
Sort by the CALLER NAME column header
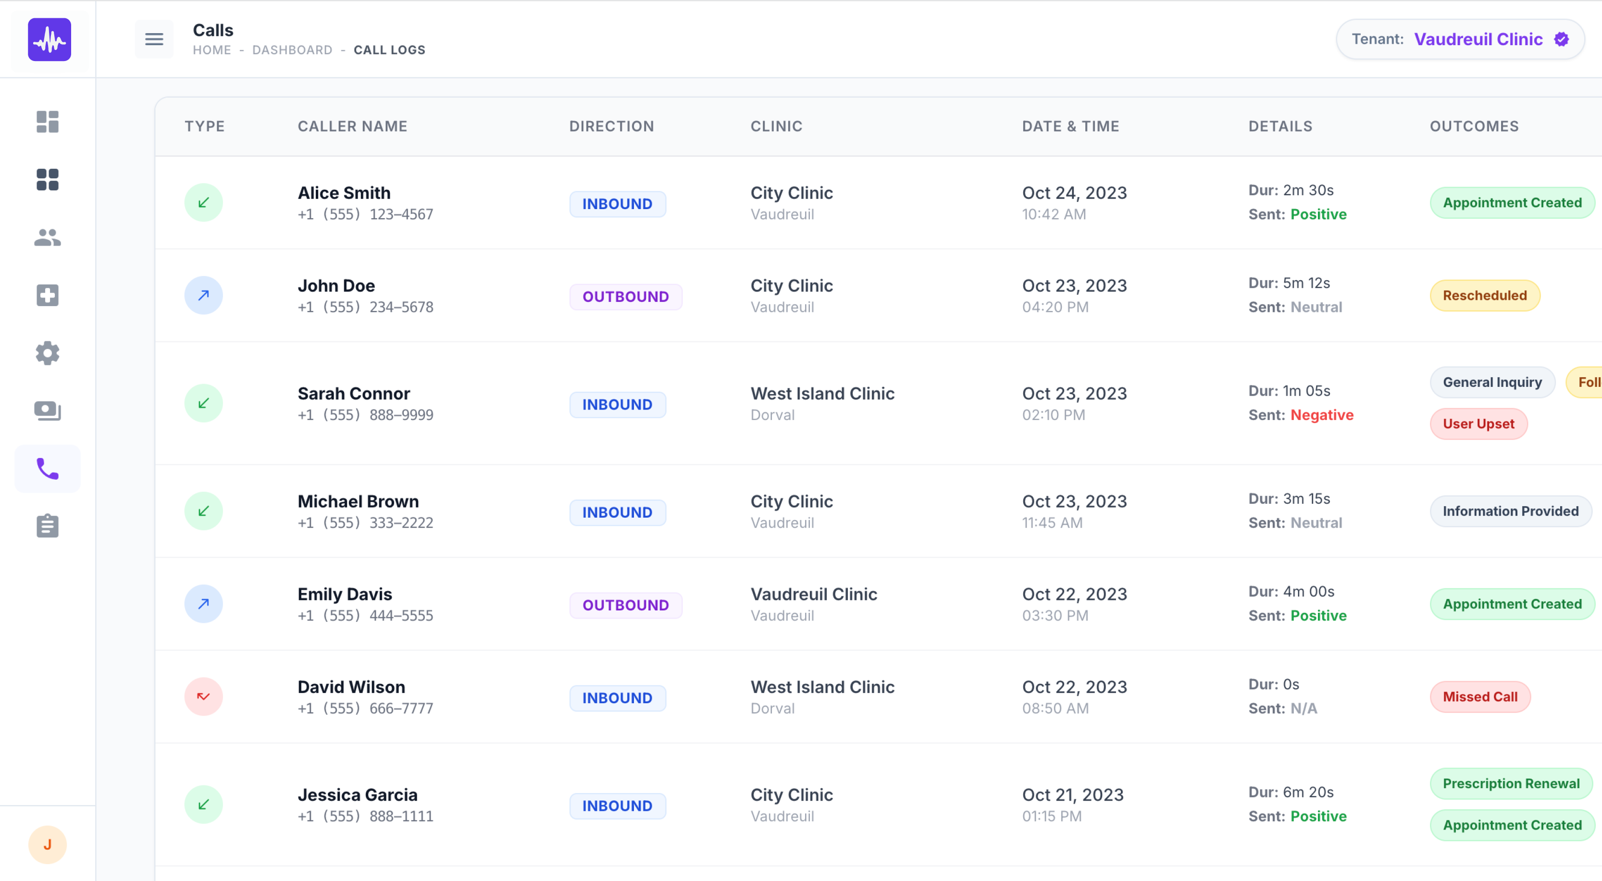pyautogui.click(x=352, y=126)
